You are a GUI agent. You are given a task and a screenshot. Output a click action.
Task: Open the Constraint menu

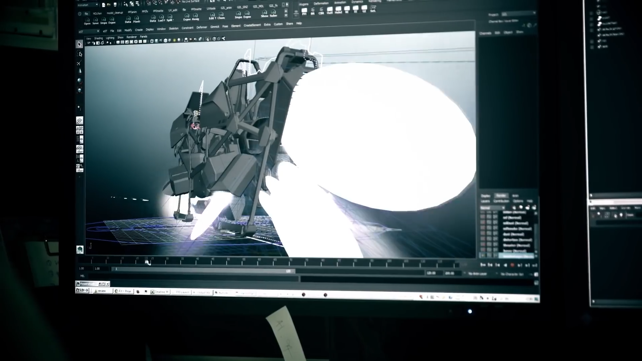click(x=188, y=28)
